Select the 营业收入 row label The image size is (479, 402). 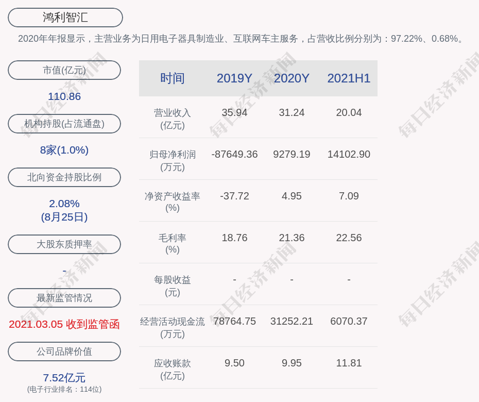point(172,119)
